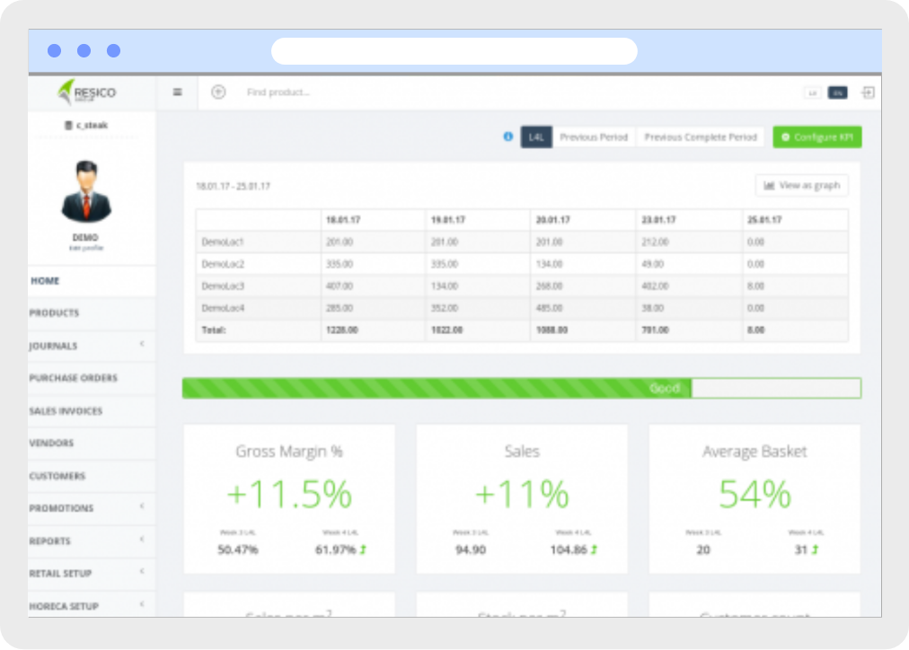
Task: Click the demo user avatar
Action: tap(86, 191)
